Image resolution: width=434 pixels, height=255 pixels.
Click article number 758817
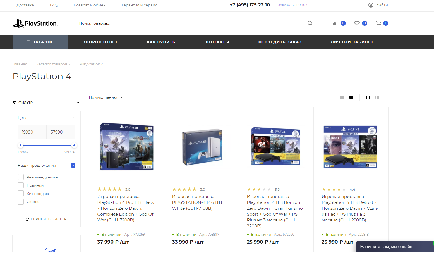click(209, 235)
